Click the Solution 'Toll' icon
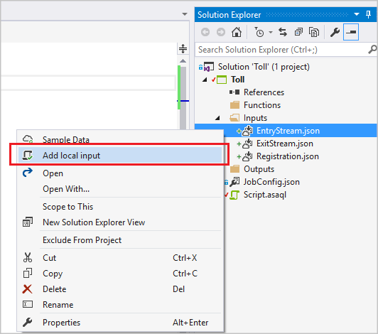Viewport: 378px width, 334px height. tap(208, 67)
